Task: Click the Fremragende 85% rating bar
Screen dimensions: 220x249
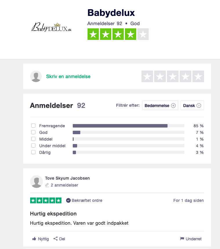Action: 128,126
